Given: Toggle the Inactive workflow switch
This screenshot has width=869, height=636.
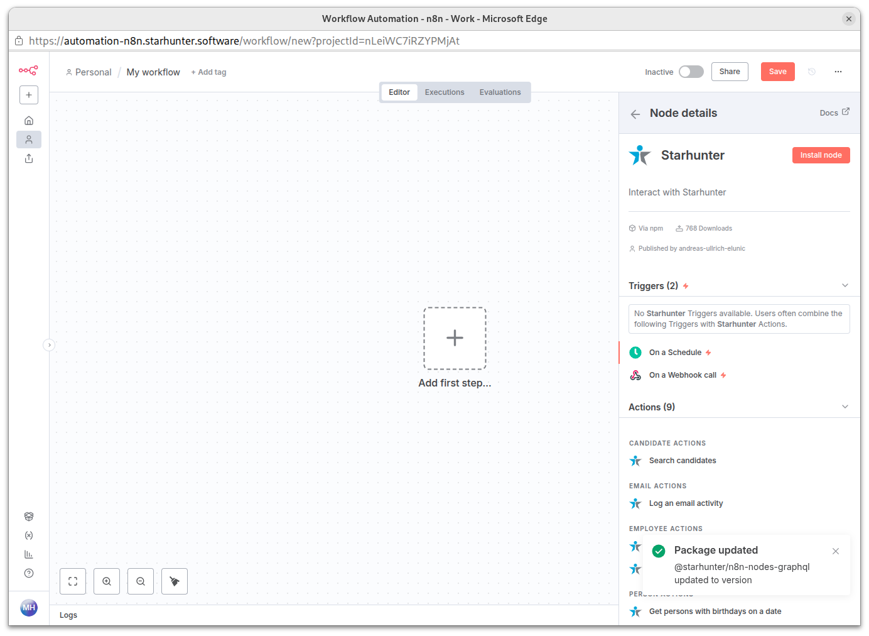Looking at the screenshot, I should pos(691,72).
